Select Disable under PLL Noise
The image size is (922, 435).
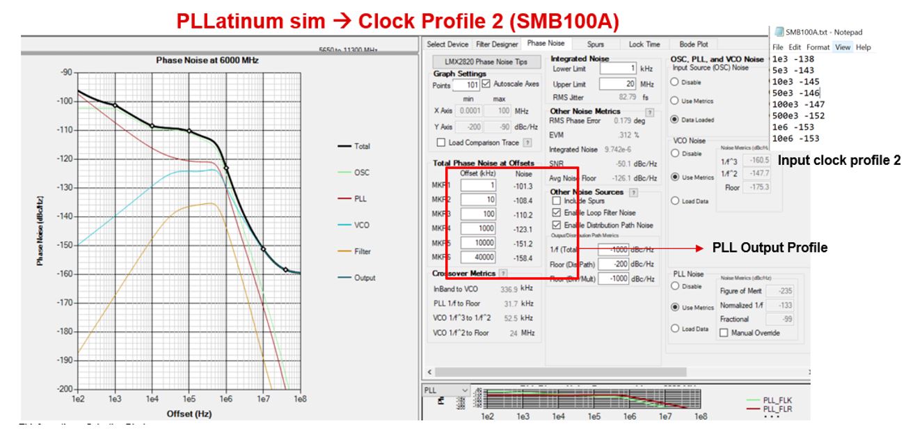pos(675,285)
